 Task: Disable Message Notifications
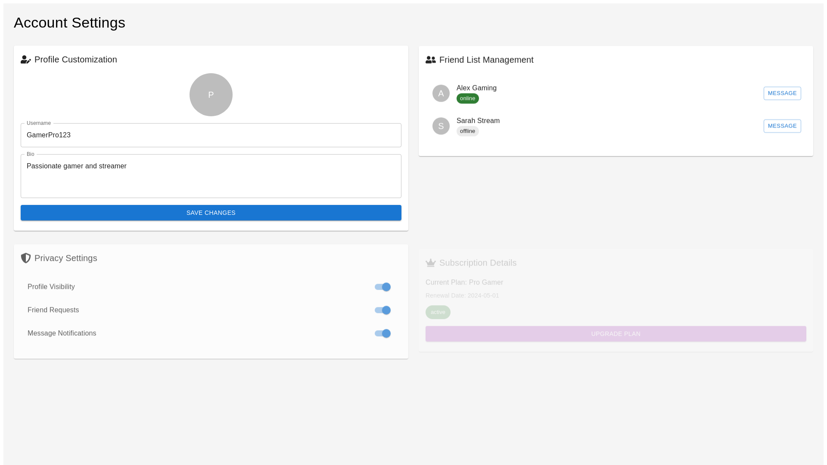[x=382, y=333]
